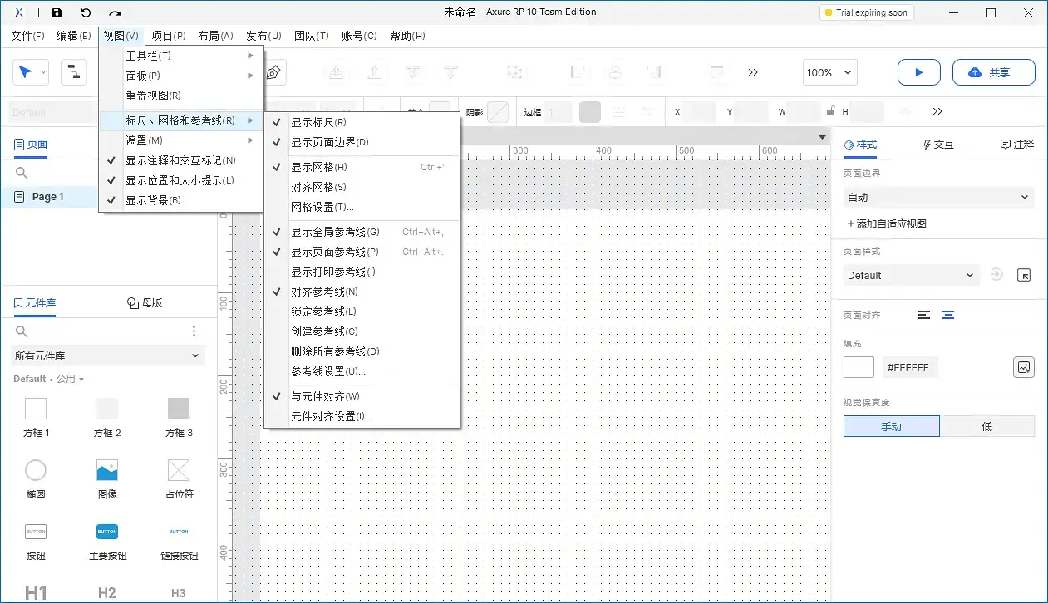Viewport: 1048px width, 603px height.
Task: Select the connector tool
Action: click(74, 72)
